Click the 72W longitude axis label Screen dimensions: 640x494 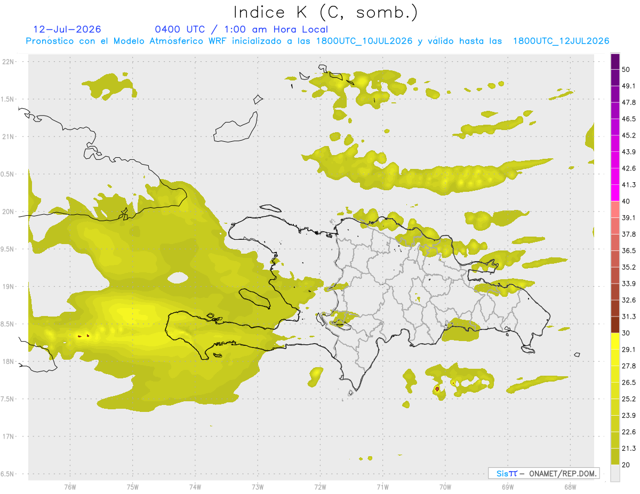click(x=320, y=487)
